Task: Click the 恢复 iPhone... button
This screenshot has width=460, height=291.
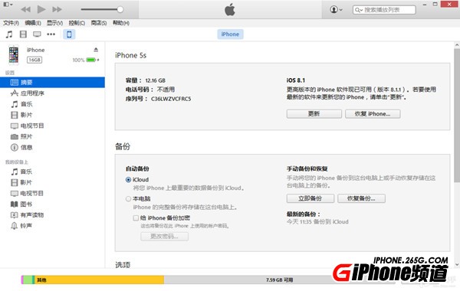Action: pyautogui.click(x=373, y=113)
